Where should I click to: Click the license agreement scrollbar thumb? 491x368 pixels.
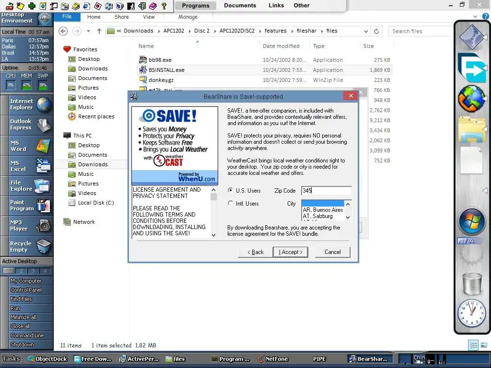(213, 196)
